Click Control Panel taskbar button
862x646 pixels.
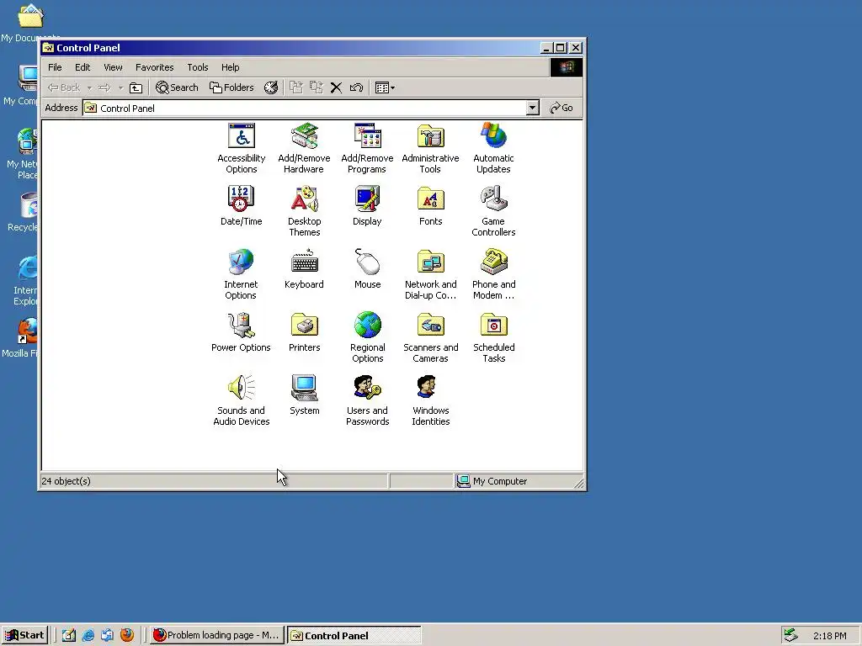(354, 635)
